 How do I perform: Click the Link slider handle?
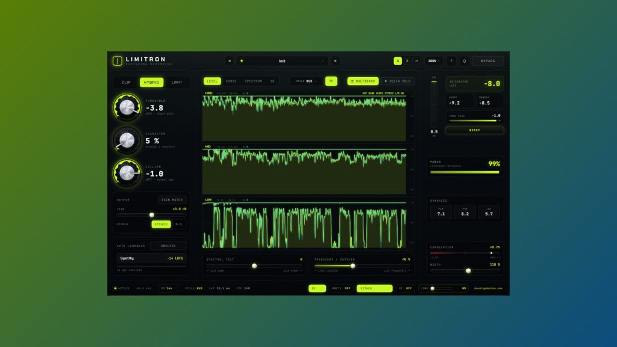point(433,289)
